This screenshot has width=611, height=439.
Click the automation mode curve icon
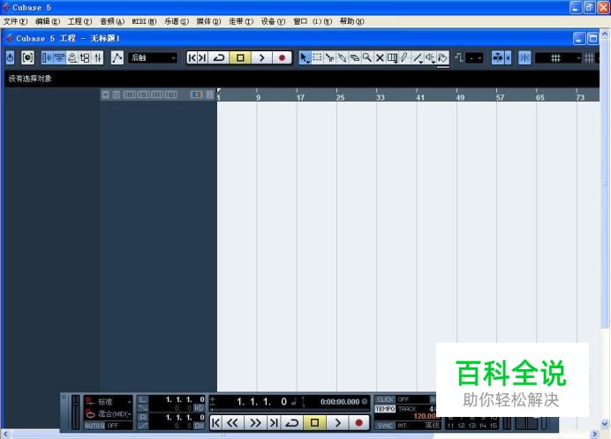click(117, 57)
